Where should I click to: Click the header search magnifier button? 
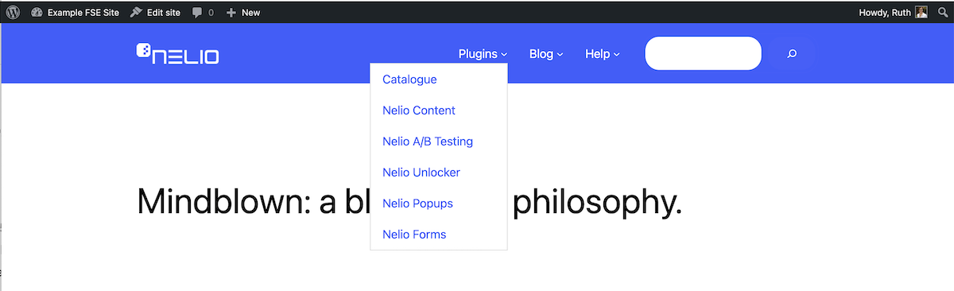792,54
